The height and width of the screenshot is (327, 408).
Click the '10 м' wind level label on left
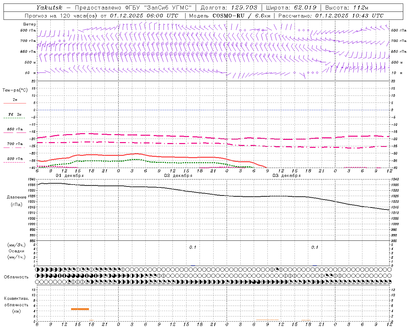coord(30,73)
